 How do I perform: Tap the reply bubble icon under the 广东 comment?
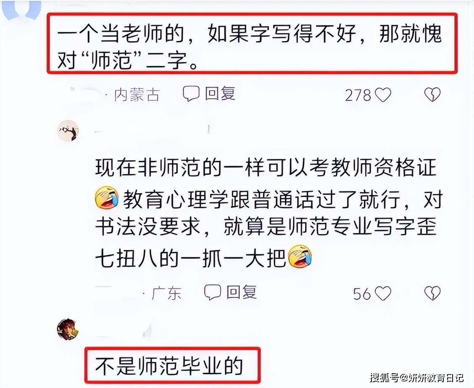coord(212,293)
